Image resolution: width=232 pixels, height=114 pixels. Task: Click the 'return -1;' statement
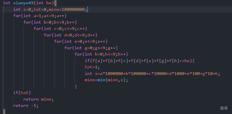coord(25,105)
